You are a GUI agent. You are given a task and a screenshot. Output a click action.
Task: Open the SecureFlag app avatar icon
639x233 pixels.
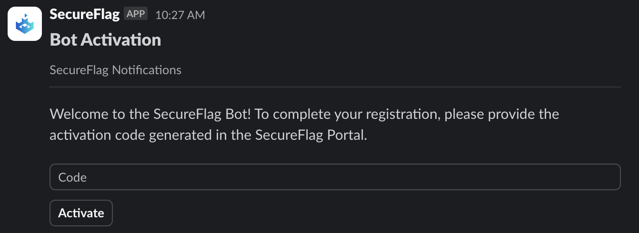coord(25,24)
